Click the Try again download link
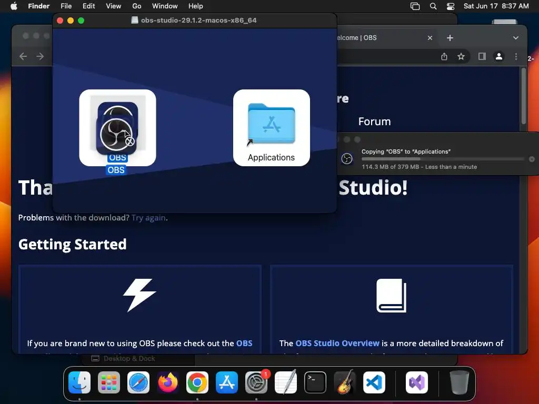Image resolution: width=539 pixels, height=404 pixels. tap(148, 218)
